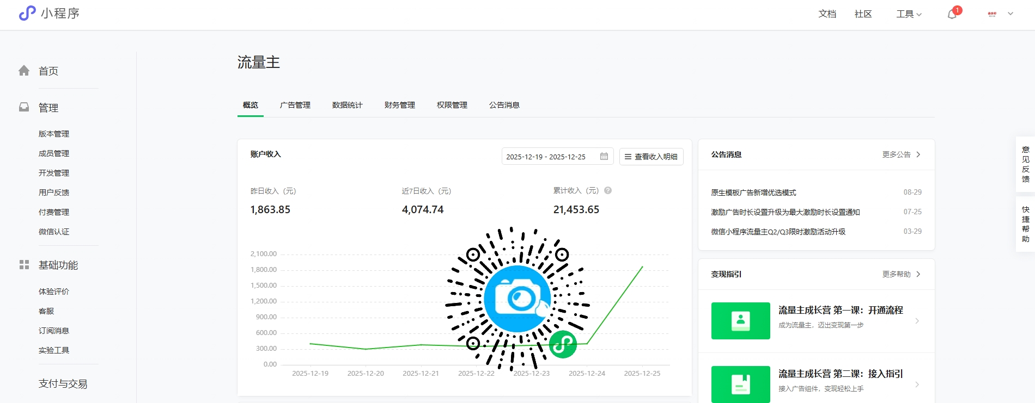Click the help question mark next to 累计收入

(x=608, y=190)
